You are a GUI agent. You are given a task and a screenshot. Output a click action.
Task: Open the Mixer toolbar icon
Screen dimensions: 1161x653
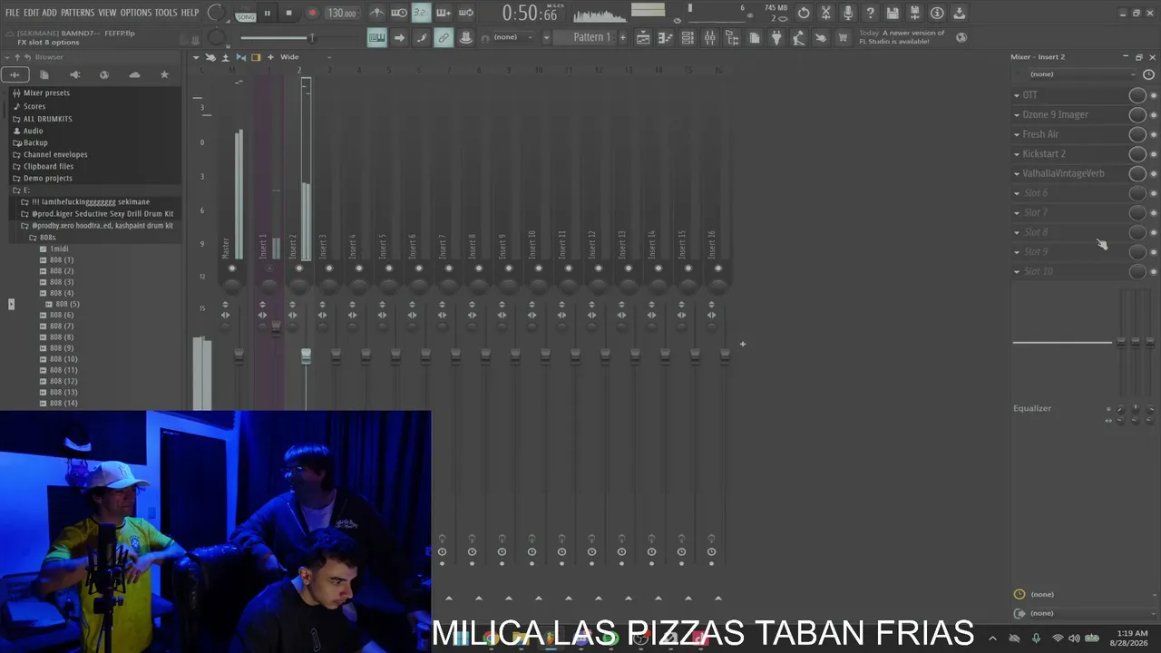710,37
